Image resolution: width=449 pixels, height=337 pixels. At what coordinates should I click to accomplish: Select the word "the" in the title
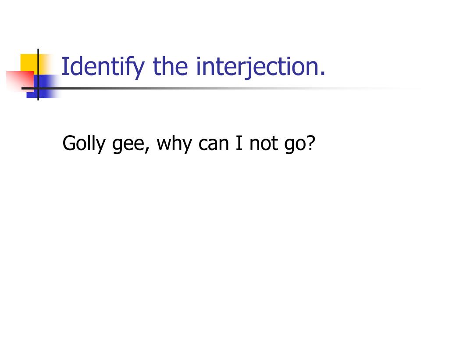(171, 66)
